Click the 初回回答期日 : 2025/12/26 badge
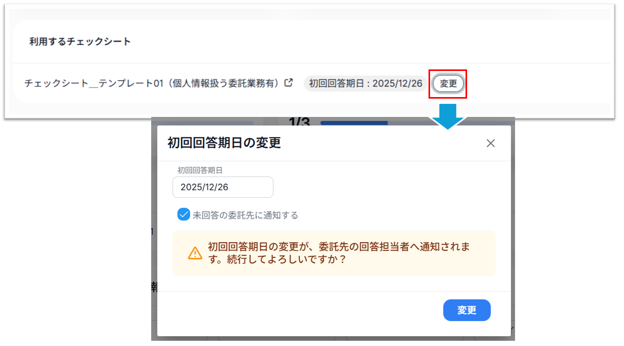 (x=365, y=83)
